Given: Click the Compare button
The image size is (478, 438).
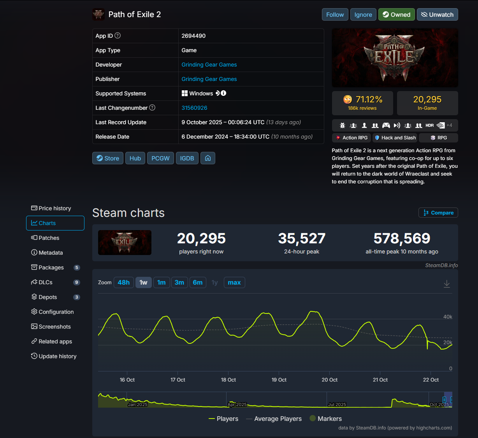Looking at the screenshot, I should (x=438, y=213).
